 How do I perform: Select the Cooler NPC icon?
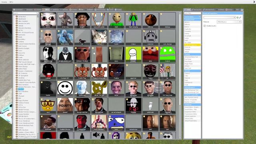coord(116,37)
